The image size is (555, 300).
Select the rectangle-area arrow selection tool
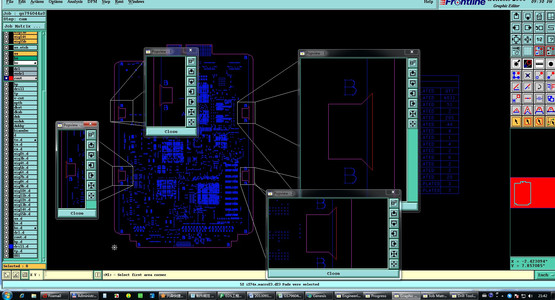[528, 122]
